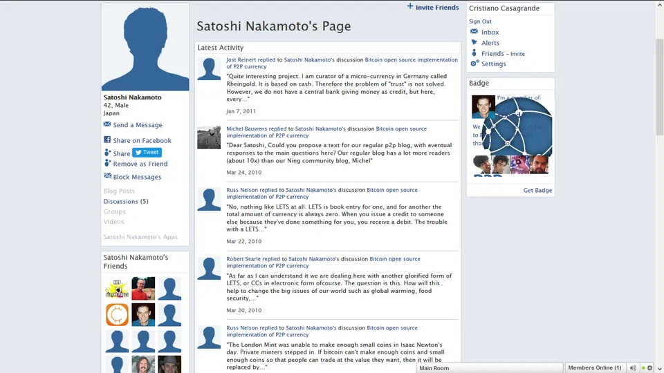Click the globe network badge logo
Image resolution: width=664 pixels, height=373 pixels.
pos(517,127)
